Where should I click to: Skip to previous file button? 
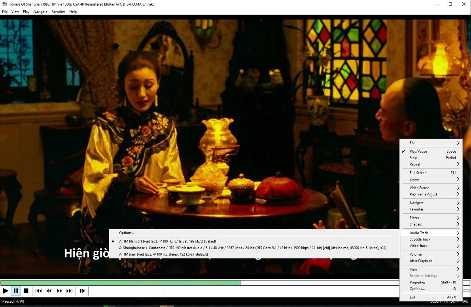tap(38, 291)
